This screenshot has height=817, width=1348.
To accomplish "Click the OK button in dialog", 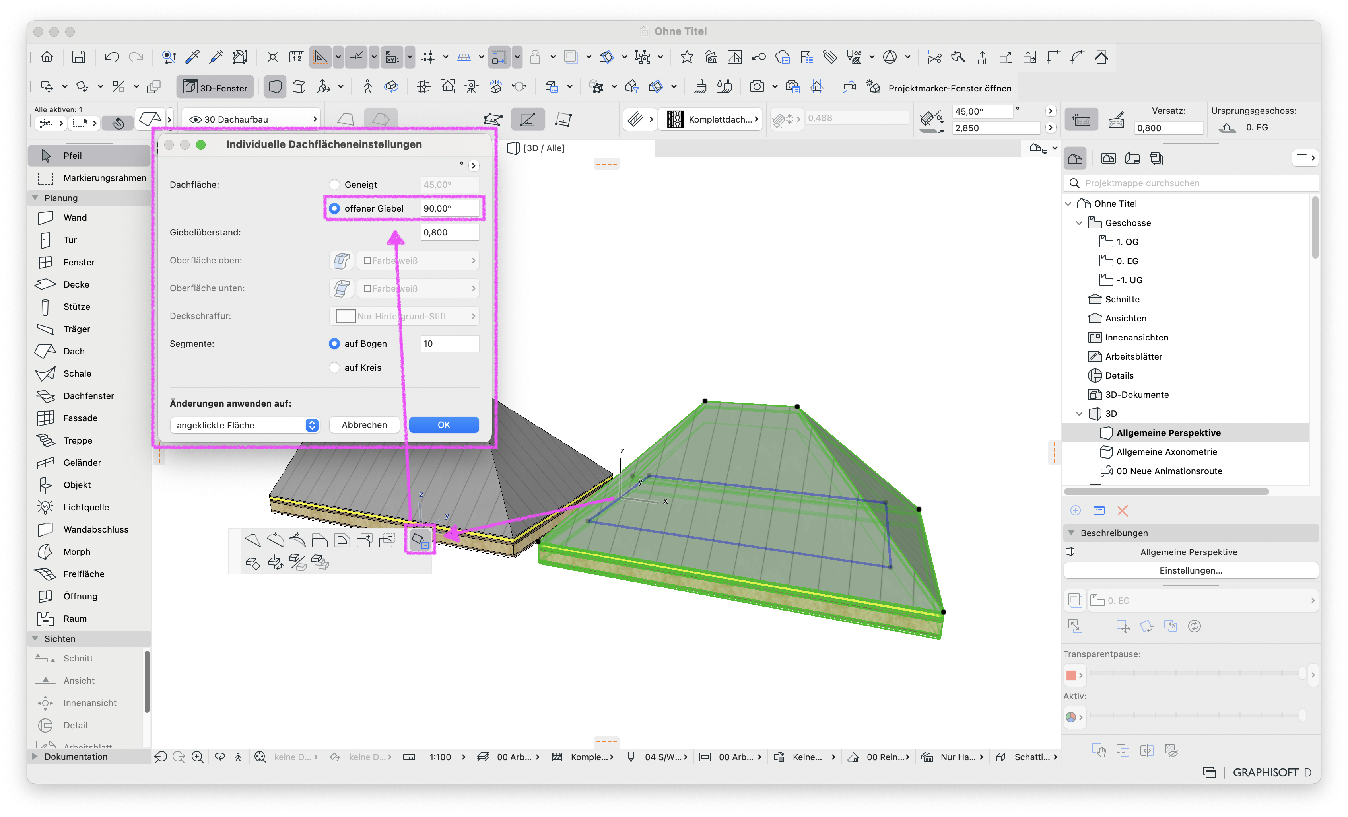I will 444,425.
